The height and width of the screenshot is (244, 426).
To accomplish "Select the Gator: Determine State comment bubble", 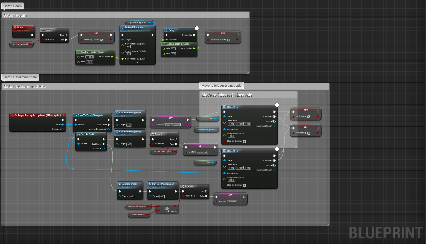I will click(20, 77).
